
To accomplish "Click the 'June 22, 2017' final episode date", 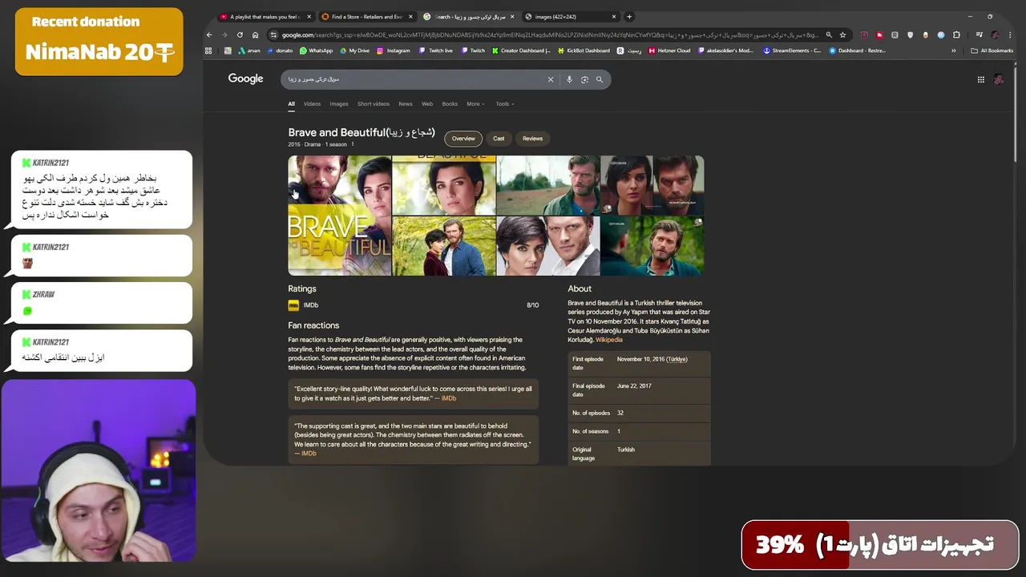I will pos(634,386).
